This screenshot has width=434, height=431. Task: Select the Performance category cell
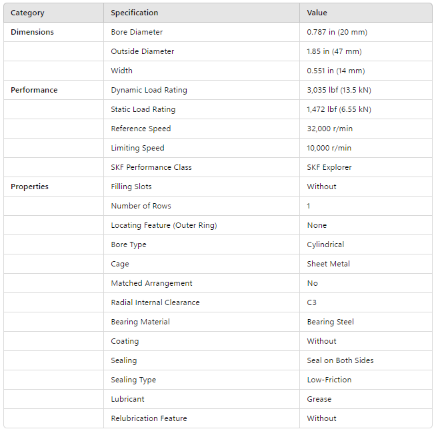[x=34, y=90]
